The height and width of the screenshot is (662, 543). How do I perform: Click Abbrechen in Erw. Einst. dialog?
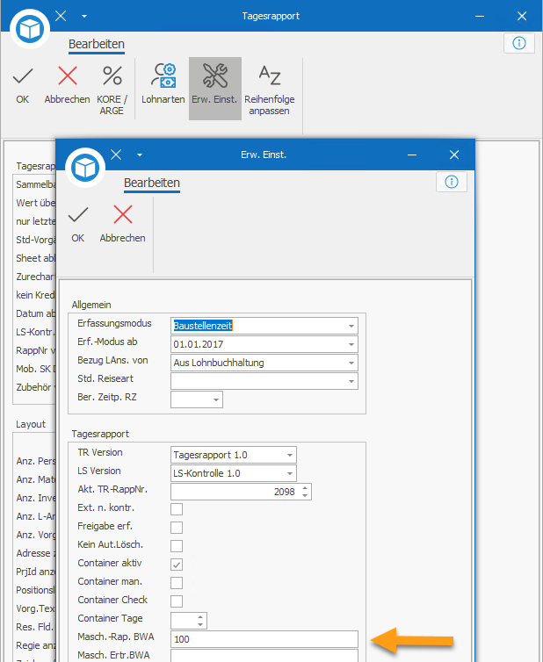click(122, 225)
